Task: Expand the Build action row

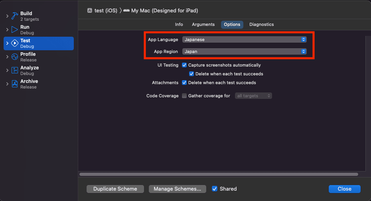Action: point(7,16)
